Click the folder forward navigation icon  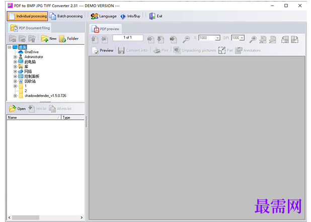[x=22, y=38]
